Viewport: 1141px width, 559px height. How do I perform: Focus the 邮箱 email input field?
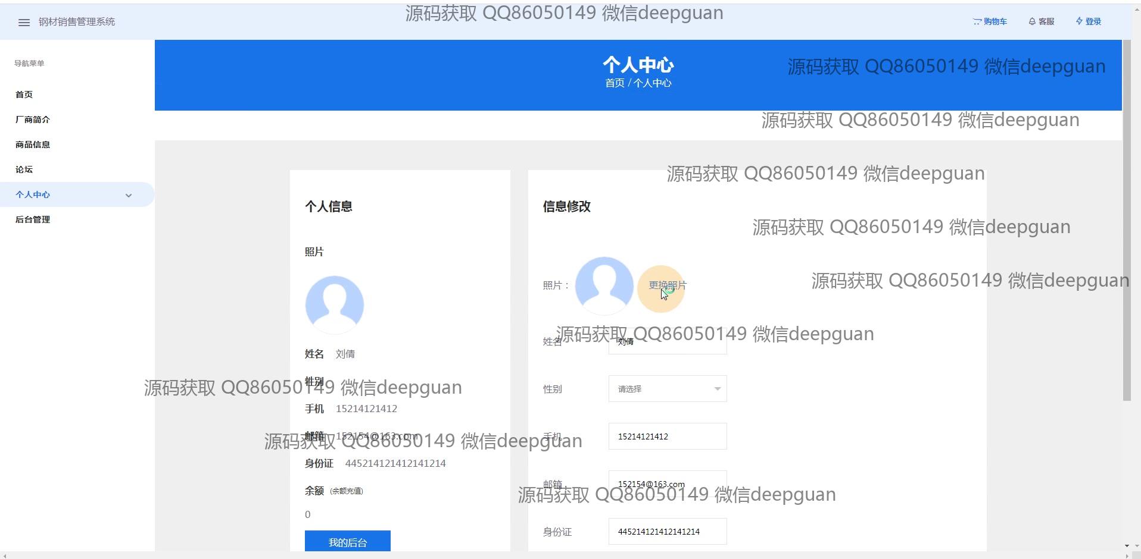667,483
